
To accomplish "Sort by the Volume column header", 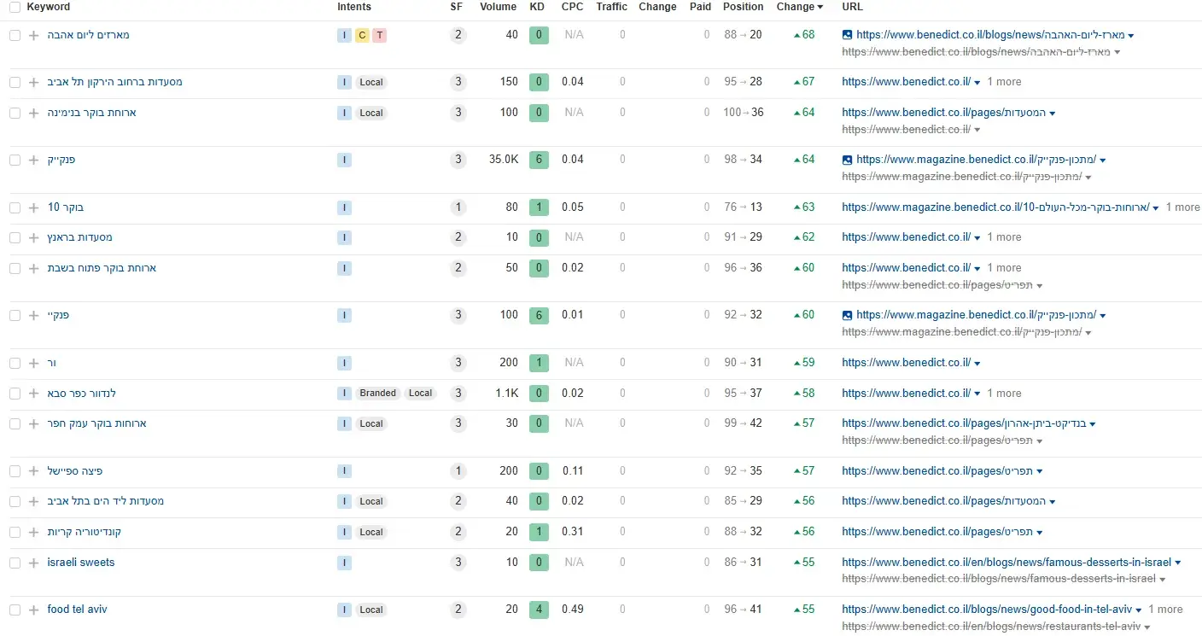I will coord(498,7).
